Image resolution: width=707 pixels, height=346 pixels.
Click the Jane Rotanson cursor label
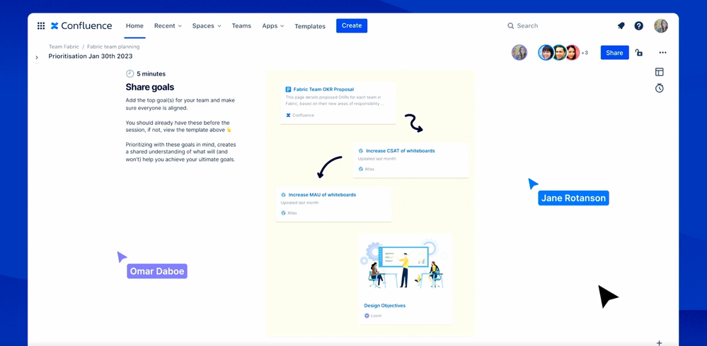[x=573, y=198]
